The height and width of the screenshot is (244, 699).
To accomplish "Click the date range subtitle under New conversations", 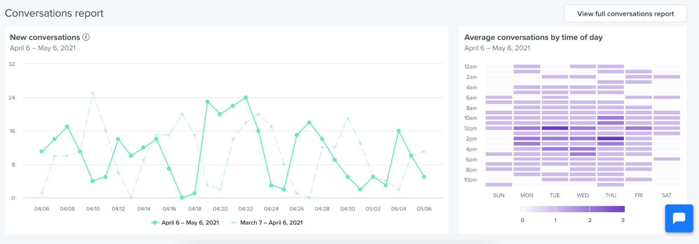I will click(43, 48).
